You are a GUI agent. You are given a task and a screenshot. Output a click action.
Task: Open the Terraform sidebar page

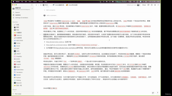click(19, 72)
